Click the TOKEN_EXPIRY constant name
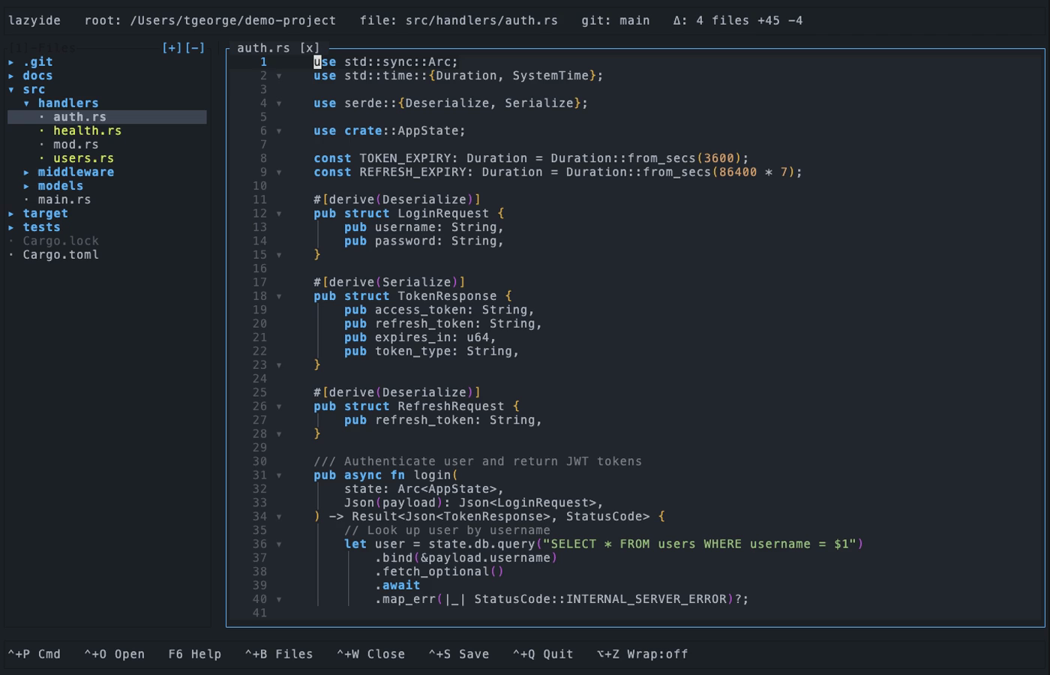This screenshot has width=1050, height=675. 405,158
